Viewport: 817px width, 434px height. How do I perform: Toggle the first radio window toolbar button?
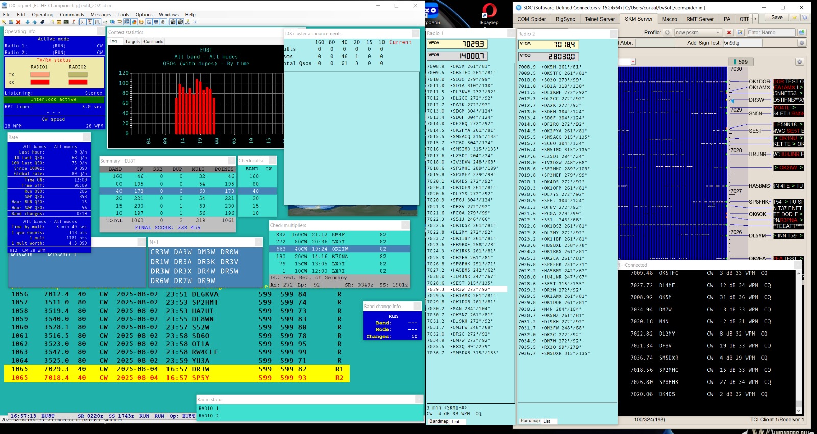click(173, 22)
